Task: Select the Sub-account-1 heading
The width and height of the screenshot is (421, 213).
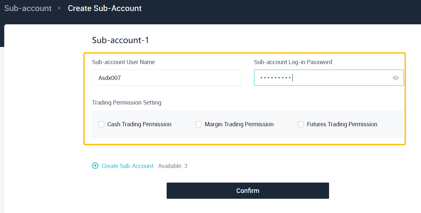Action: 120,40
